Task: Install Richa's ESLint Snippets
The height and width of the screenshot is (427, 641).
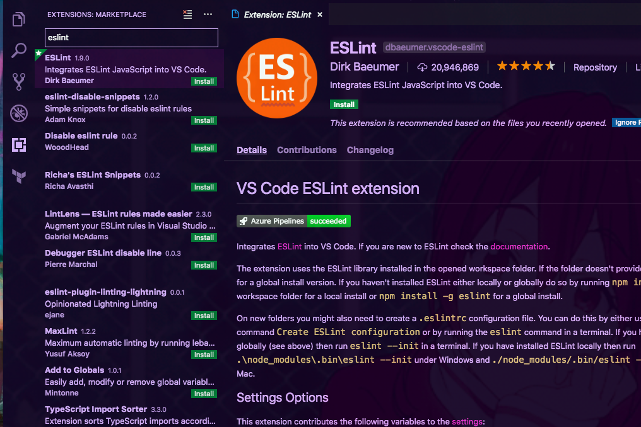Action: pos(204,187)
